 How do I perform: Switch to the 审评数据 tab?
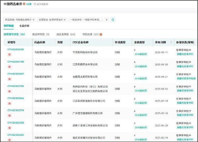click(8, 26)
